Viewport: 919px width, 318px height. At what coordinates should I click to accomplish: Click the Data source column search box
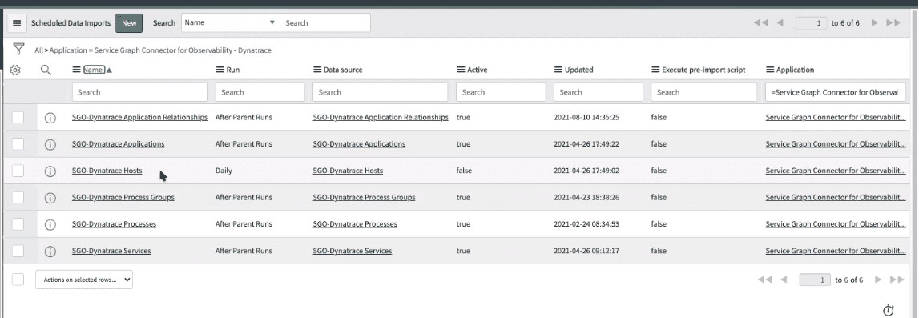pyautogui.click(x=381, y=92)
